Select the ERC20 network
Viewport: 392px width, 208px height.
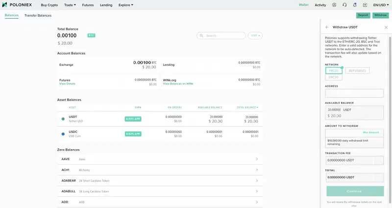[334, 78]
